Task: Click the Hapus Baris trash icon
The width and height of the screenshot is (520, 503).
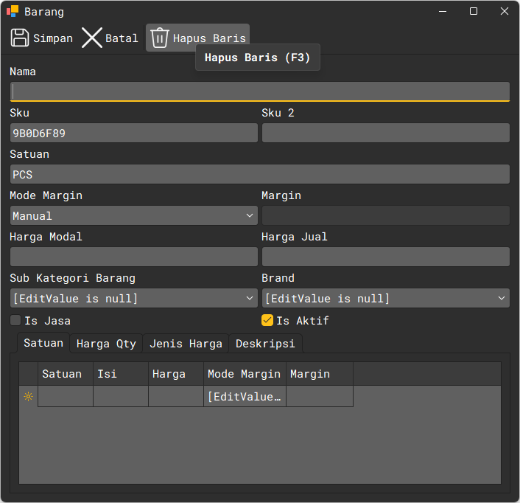Action: [160, 38]
